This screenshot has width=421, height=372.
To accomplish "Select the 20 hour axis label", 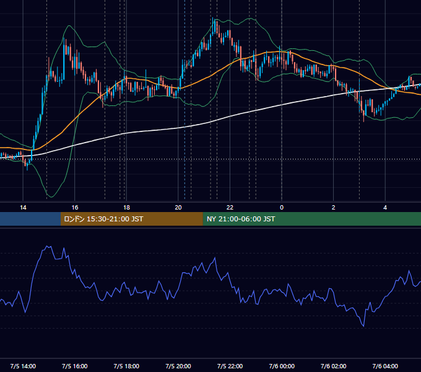I will point(178,208).
